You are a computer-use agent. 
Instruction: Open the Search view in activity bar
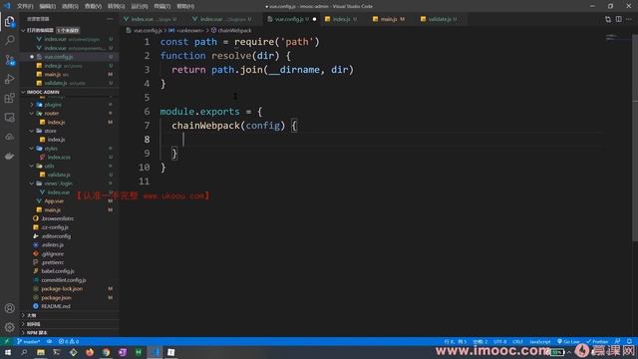(x=9, y=40)
